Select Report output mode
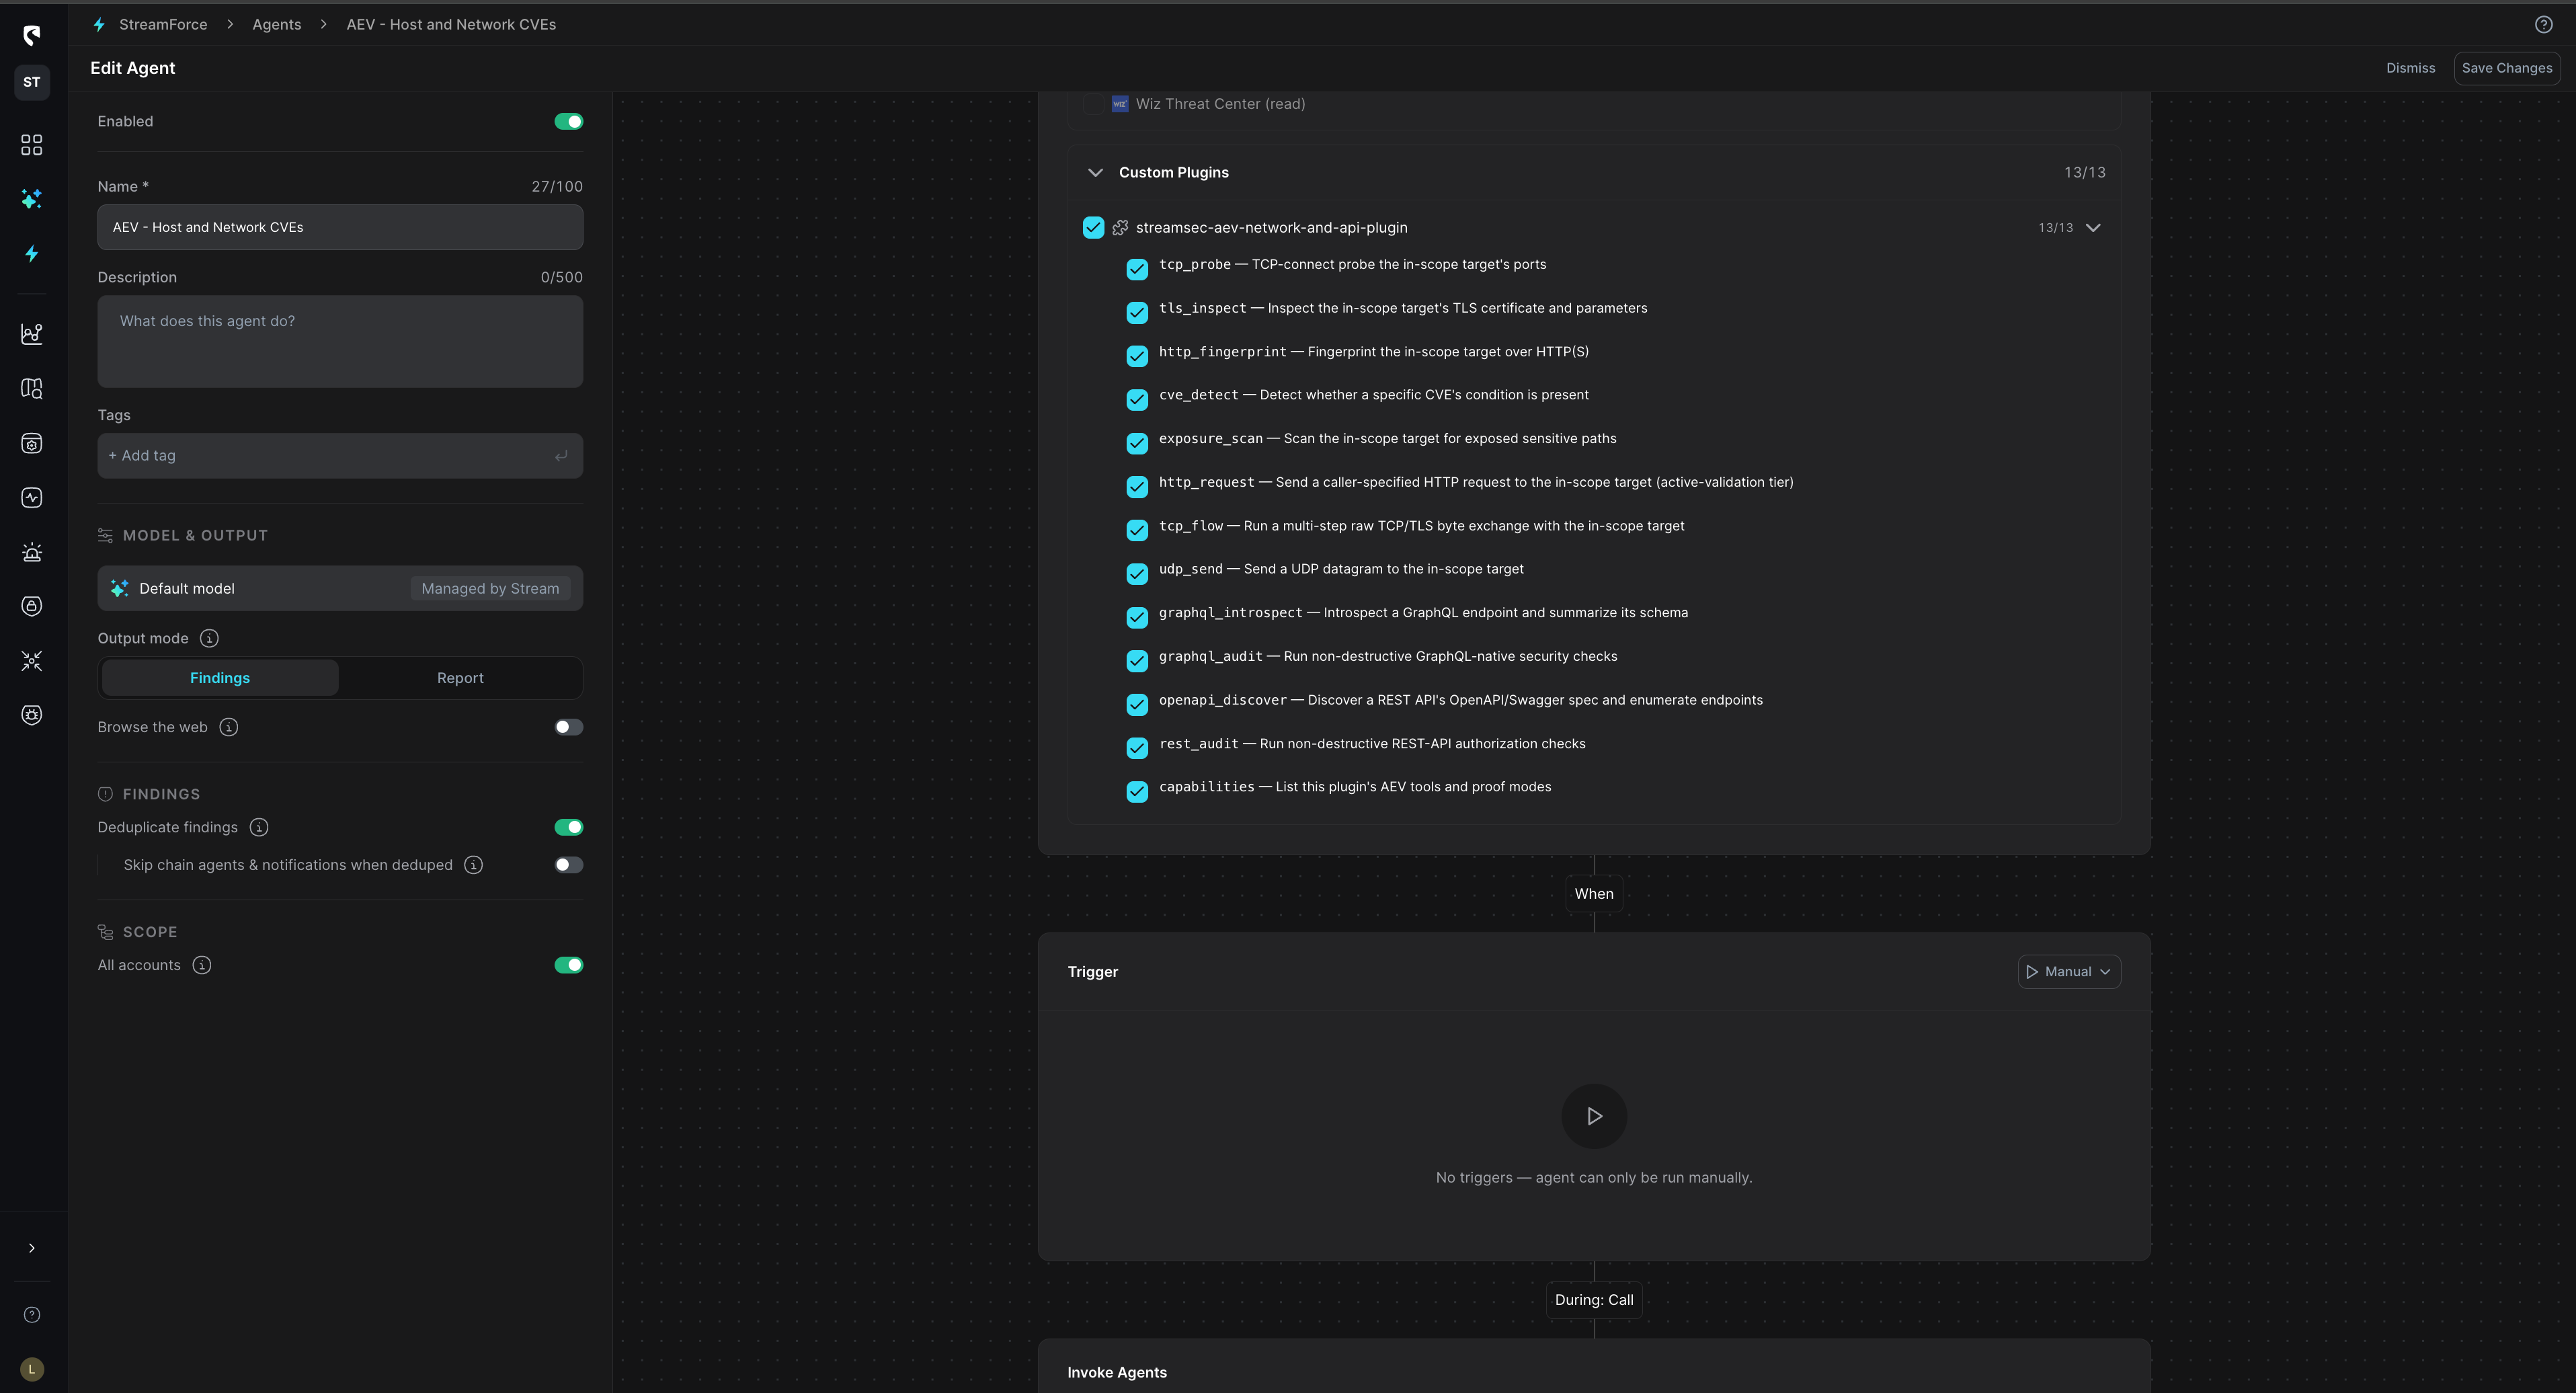The image size is (2576, 1393). [460, 678]
